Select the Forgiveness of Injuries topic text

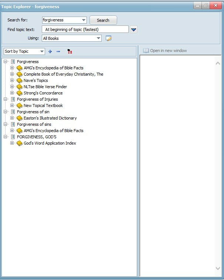click(37, 99)
